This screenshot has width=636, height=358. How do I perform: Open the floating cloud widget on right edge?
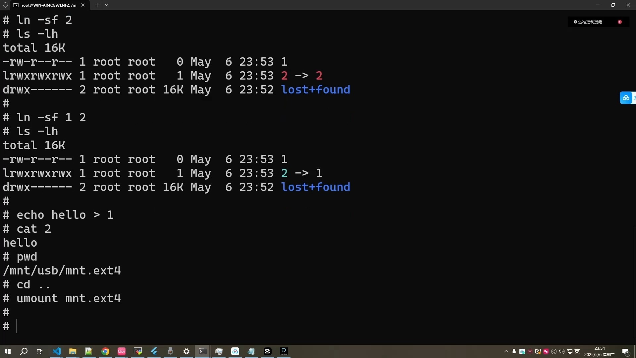coord(627,98)
